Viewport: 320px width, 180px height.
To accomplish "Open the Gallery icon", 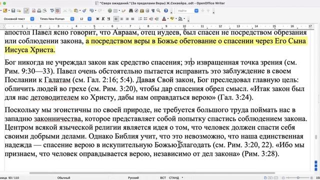I will 142,10.
